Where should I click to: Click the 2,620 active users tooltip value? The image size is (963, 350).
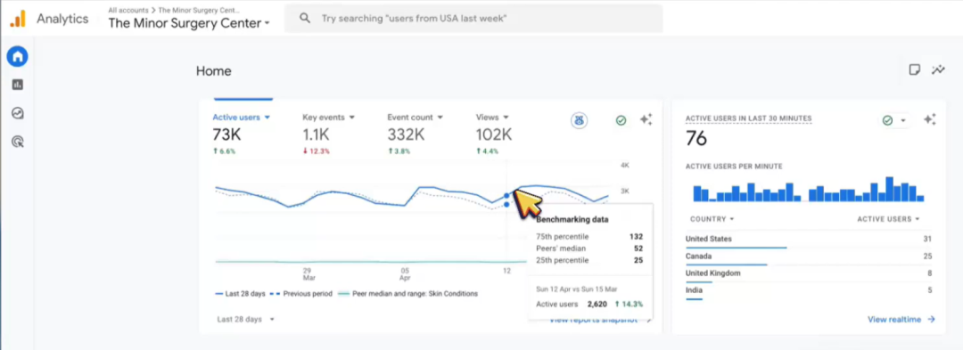[597, 304]
